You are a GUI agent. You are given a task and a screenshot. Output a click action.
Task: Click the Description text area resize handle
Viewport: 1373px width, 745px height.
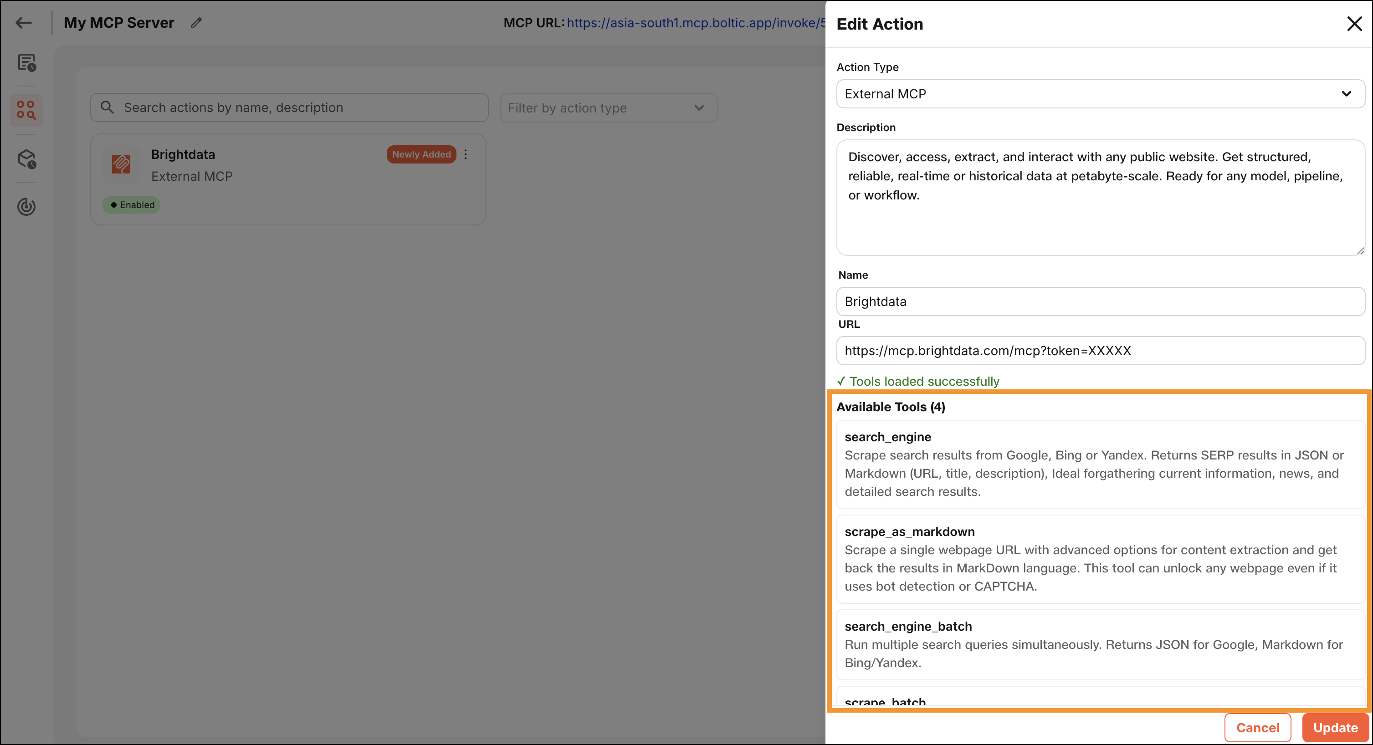coord(1360,250)
